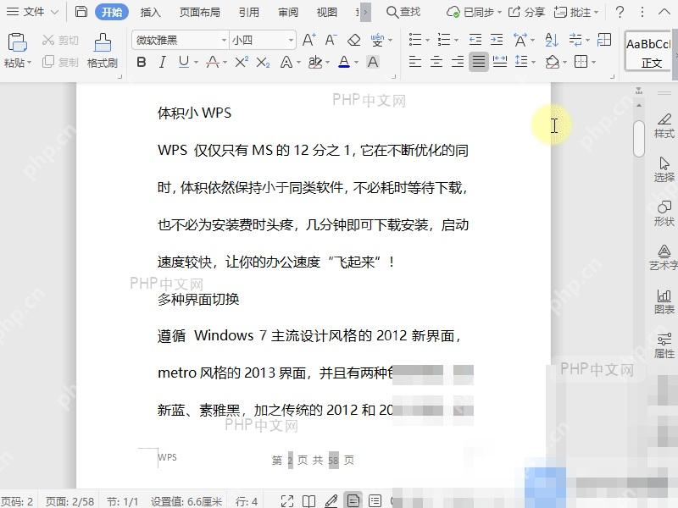678x508 pixels.
Task: Click the Save disk icon
Action: tap(81, 12)
